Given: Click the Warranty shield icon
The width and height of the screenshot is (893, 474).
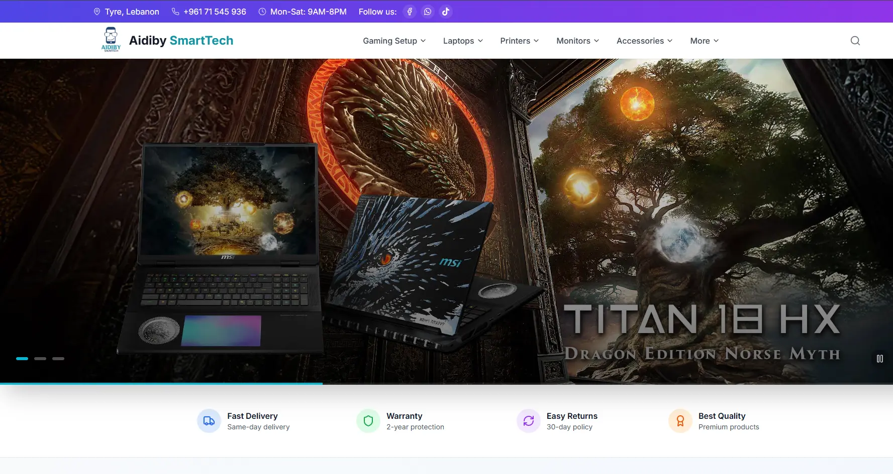Looking at the screenshot, I should click(x=368, y=421).
